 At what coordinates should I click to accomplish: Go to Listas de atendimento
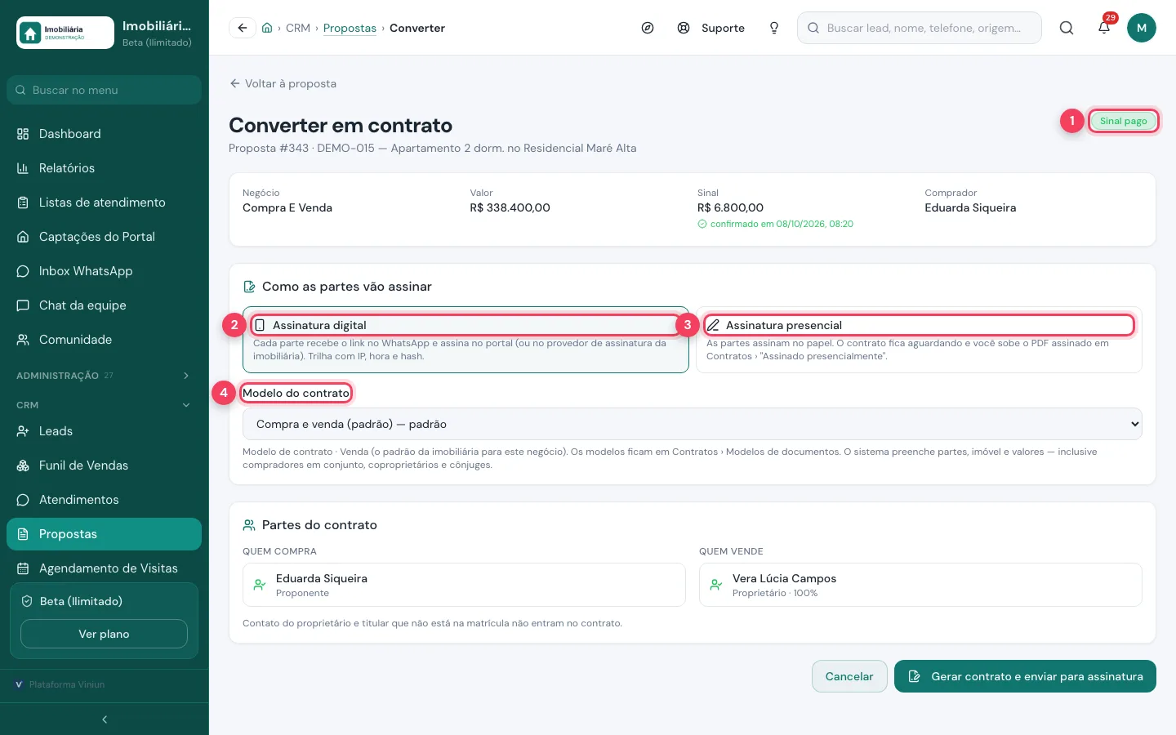point(104,203)
